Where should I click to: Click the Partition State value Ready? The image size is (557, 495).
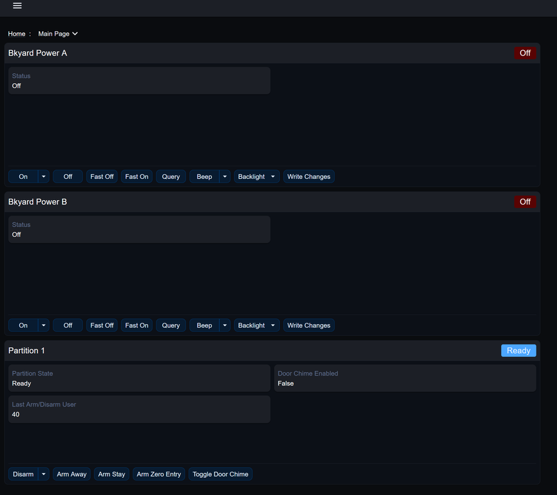pos(22,383)
